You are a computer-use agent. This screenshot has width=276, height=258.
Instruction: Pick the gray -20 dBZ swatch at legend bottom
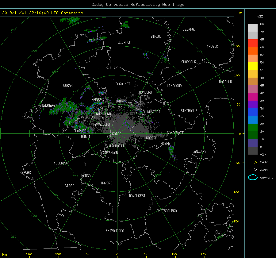(253, 151)
